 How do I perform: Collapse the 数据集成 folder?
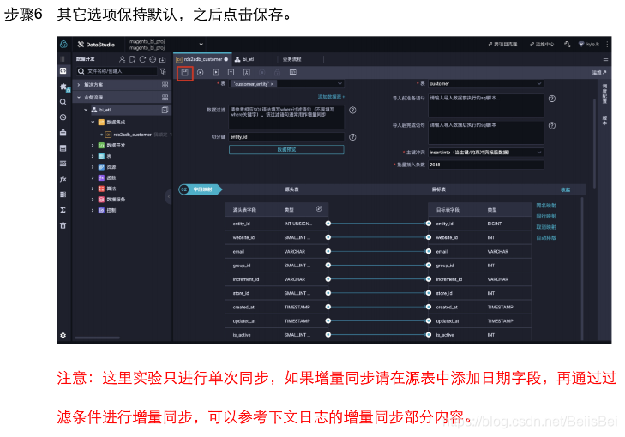(x=93, y=122)
